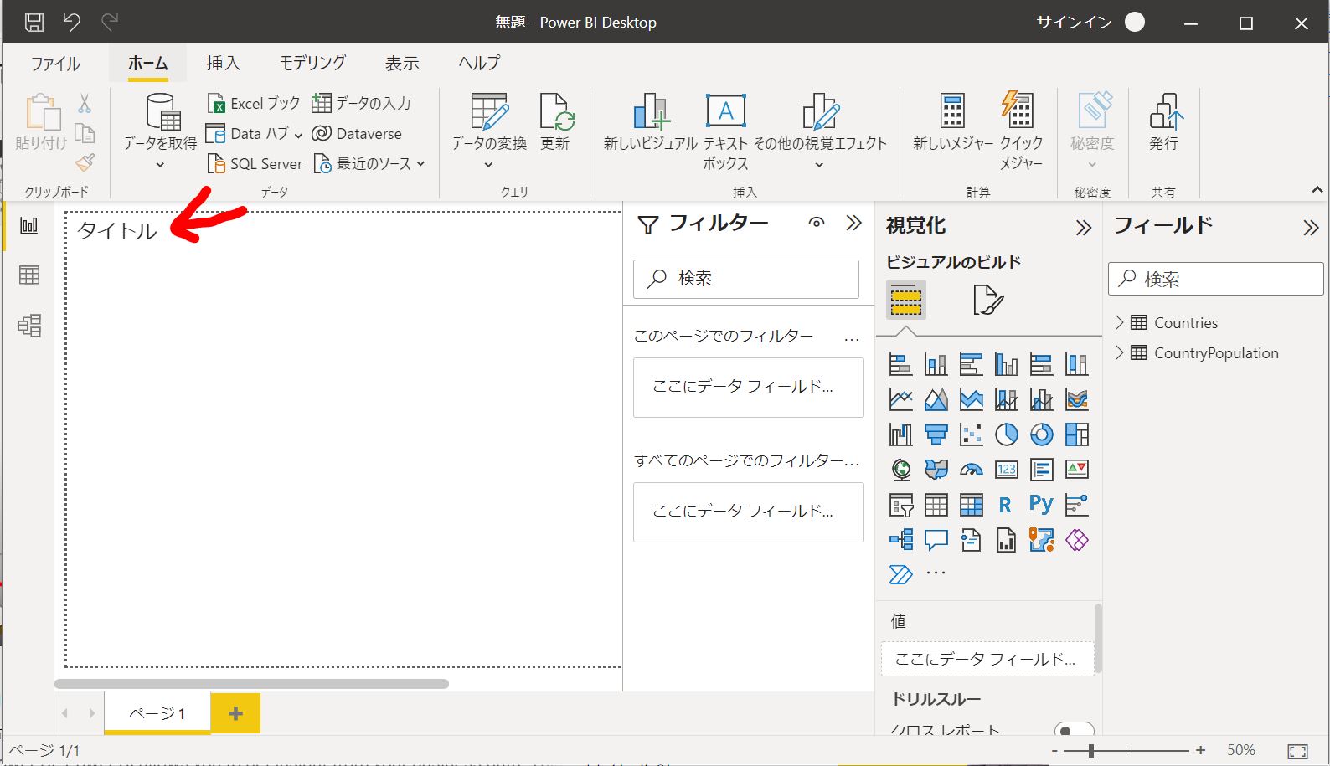Image resolution: width=1330 pixels, height=766 pixels.
Task: Expand the CountryPopulation table
Action: 1120,352
